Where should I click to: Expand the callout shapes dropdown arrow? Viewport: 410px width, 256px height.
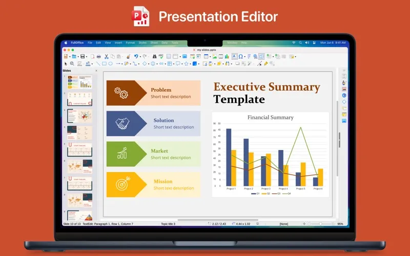coord(182,64)
